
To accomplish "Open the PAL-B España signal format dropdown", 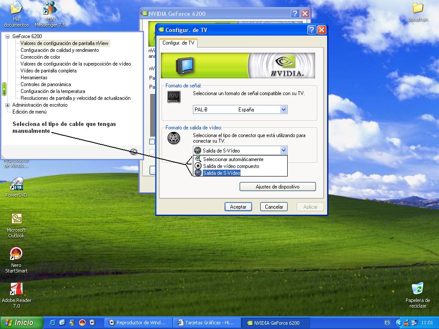I will [x=283, y=110].
